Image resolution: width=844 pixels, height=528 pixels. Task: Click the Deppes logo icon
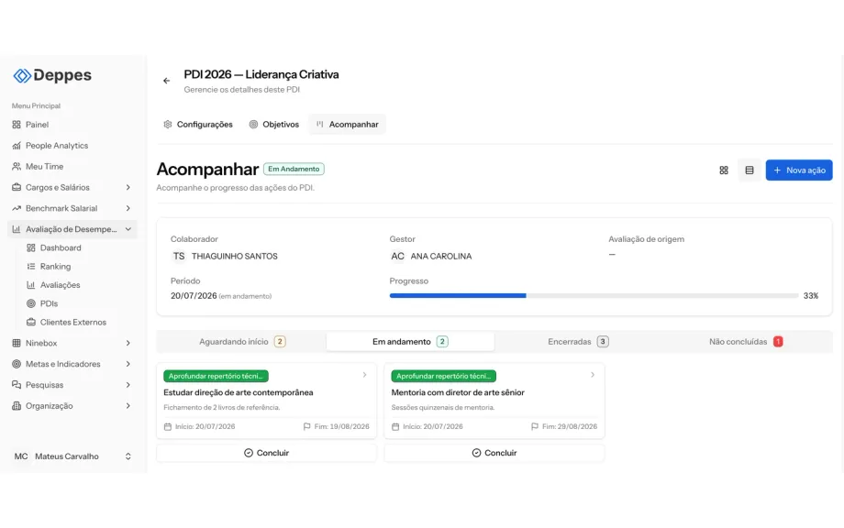tap(22, 76)
